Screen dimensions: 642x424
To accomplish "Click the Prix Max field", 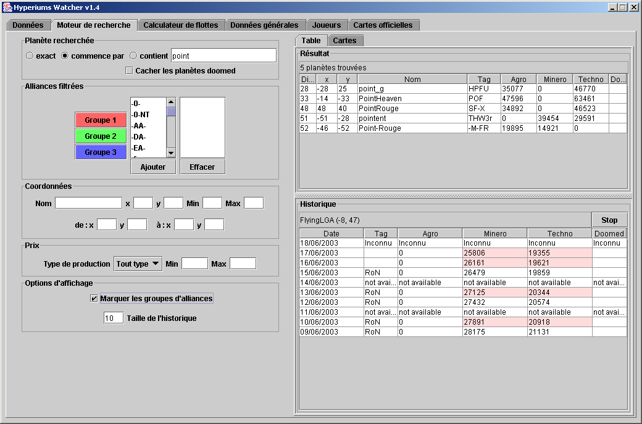I will coord(243,264).
